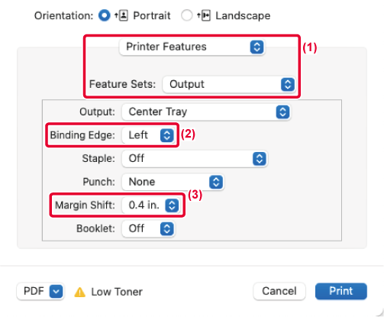Open the Output Center Tray dropdown
The width and height of the screenshot is (384, 317).
pyautogui.click(x=206, y=112)
